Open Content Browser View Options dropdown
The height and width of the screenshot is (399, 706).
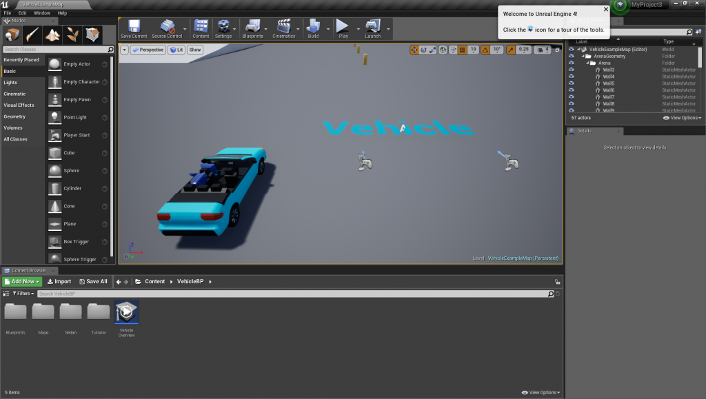541,393
